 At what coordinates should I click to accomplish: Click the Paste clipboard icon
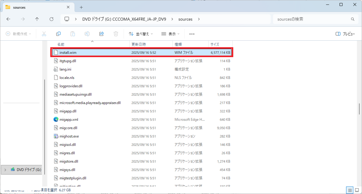(73, 34)
